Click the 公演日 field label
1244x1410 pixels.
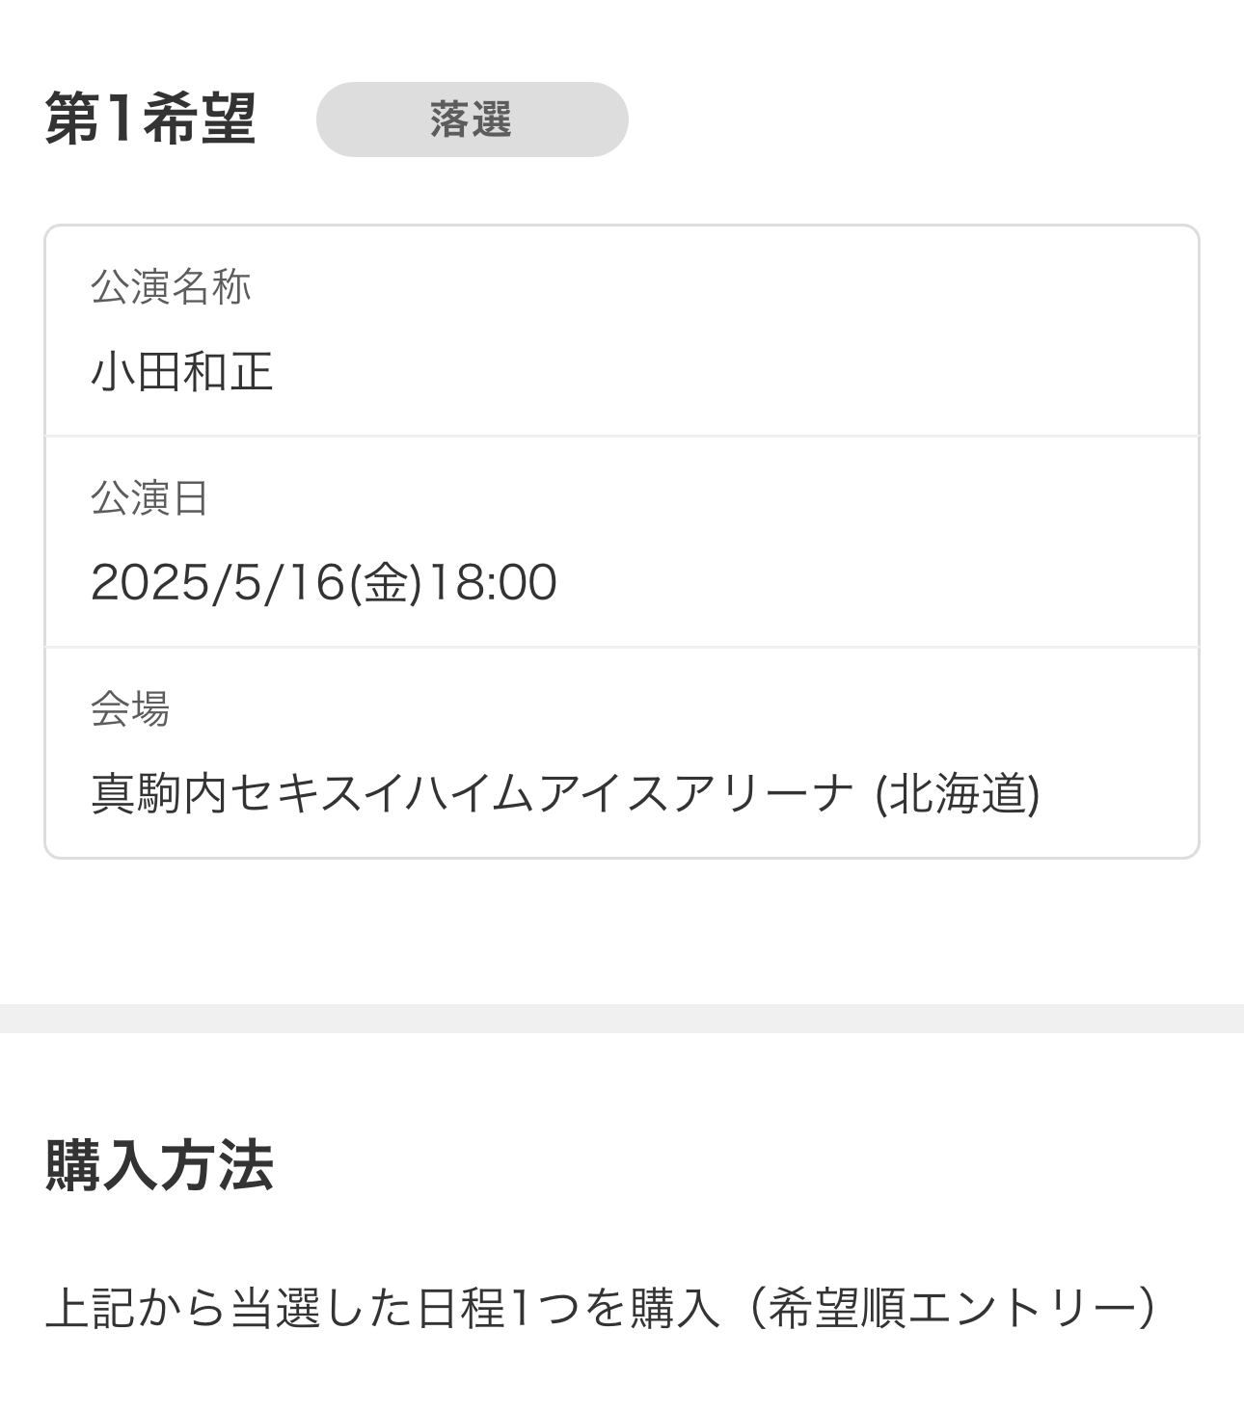pyautogui.click(x=149, y=497)
